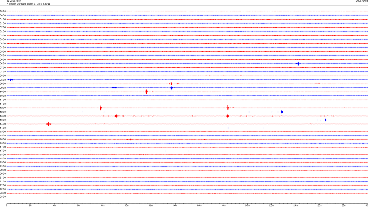Click the 6m tick label on the time axis
The image size is (368, 207).
point(79,205)
